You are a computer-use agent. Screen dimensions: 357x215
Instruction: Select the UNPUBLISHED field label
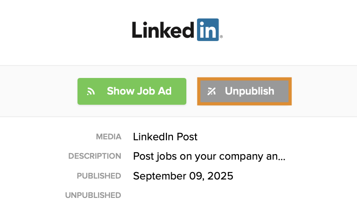93,196
